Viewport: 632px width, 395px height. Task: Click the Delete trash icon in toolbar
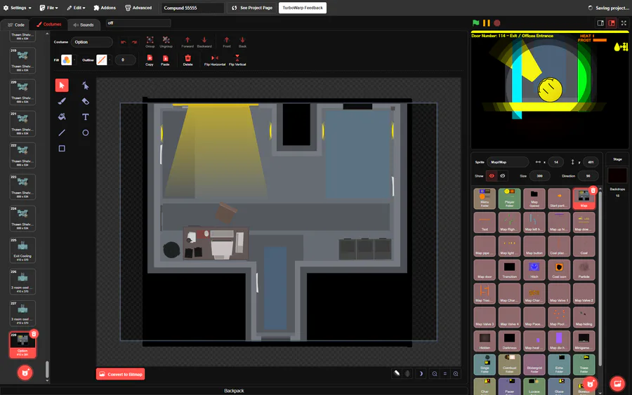187,60
